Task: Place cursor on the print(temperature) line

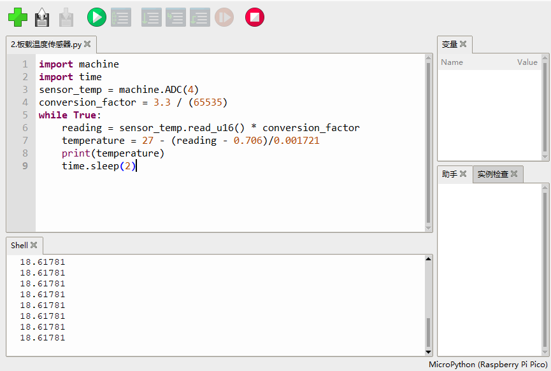Action: click(113, 153)
